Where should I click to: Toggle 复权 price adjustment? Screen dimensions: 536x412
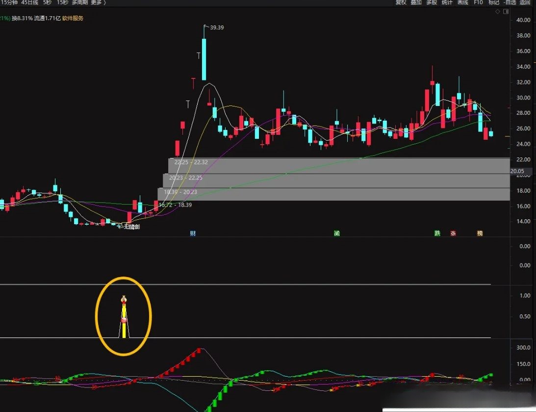pos(401,2)
